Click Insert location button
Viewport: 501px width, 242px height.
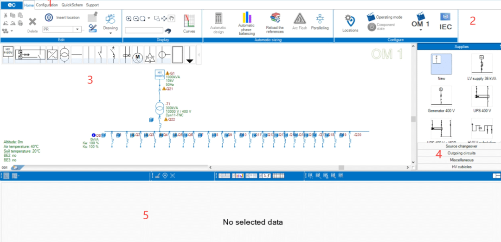click(x=62, y=18)
